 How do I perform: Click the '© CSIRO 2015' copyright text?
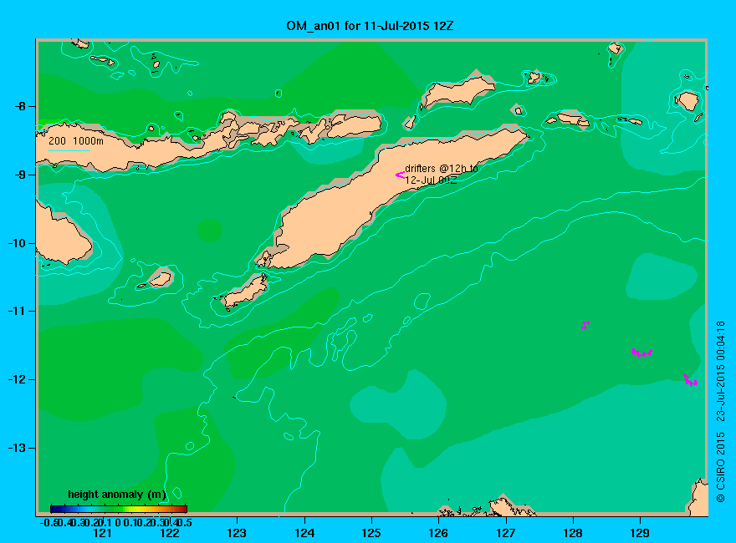point(720,468)
